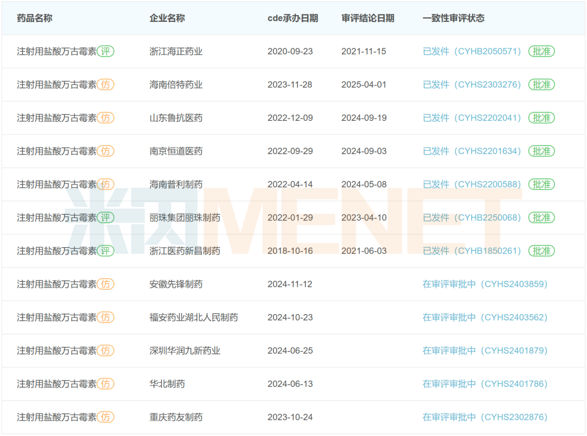Select company cell 海南普利制药

point(176,185)
